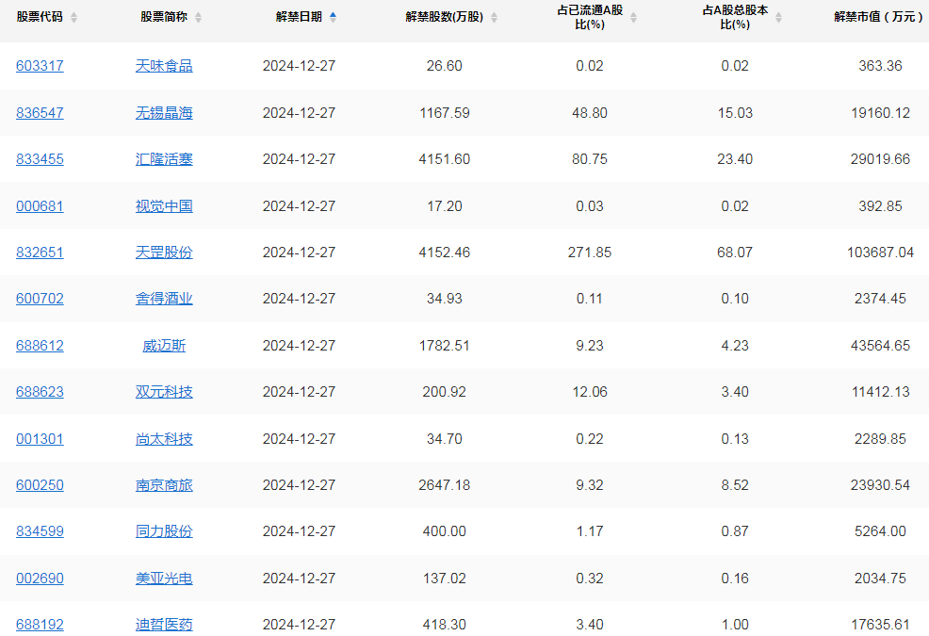Click market value 43564.65
This screenshot has width=929, height=636.
pos(880,346)
